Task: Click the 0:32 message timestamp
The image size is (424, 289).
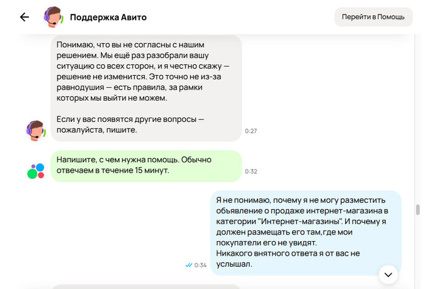Action: click(251, 171)
